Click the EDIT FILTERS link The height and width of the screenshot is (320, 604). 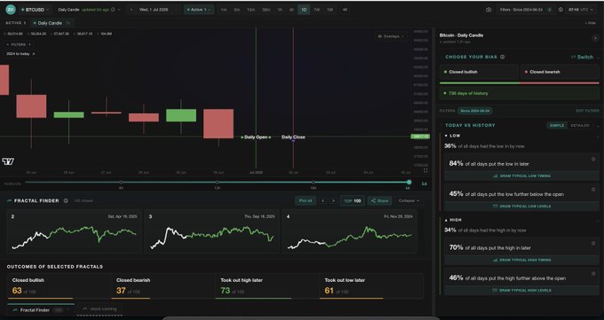tap(587, 111)
